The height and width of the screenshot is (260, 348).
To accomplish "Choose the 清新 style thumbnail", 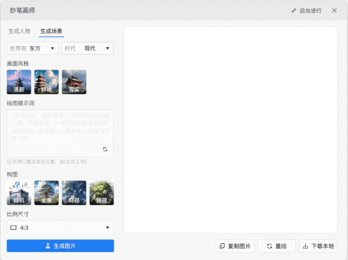I will pos(19,82).
